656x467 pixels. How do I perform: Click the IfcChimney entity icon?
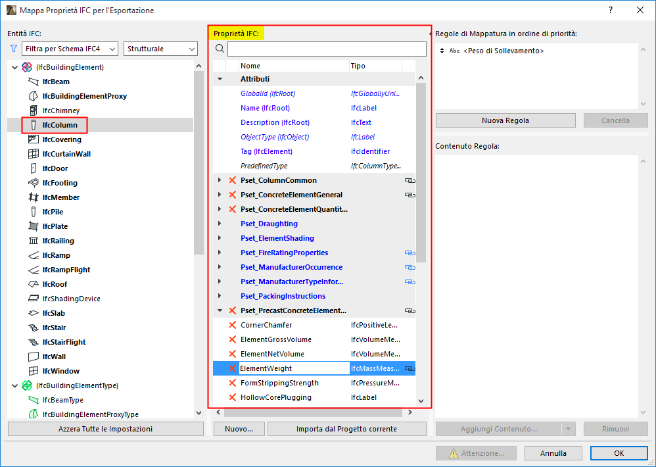(x=34, y=111)
